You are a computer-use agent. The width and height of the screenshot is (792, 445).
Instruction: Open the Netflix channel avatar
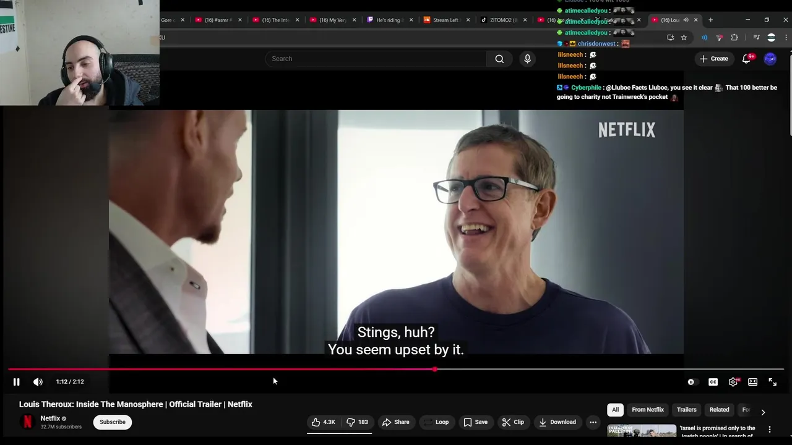pos(27,422)
